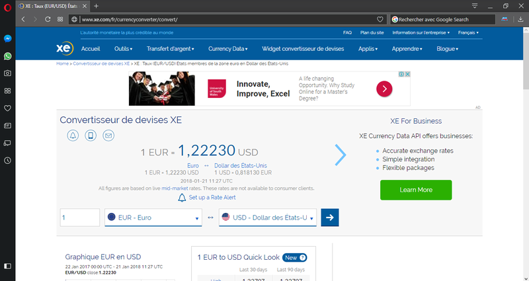Image resolution: width=529 pixels, height=281 pixels.
Task: Click the Learn More button
Action: pos(416,190)
